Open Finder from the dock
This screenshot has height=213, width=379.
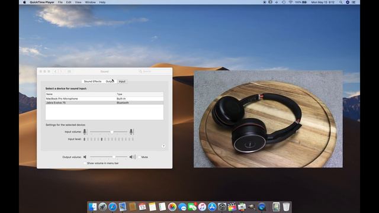(92, 207)
